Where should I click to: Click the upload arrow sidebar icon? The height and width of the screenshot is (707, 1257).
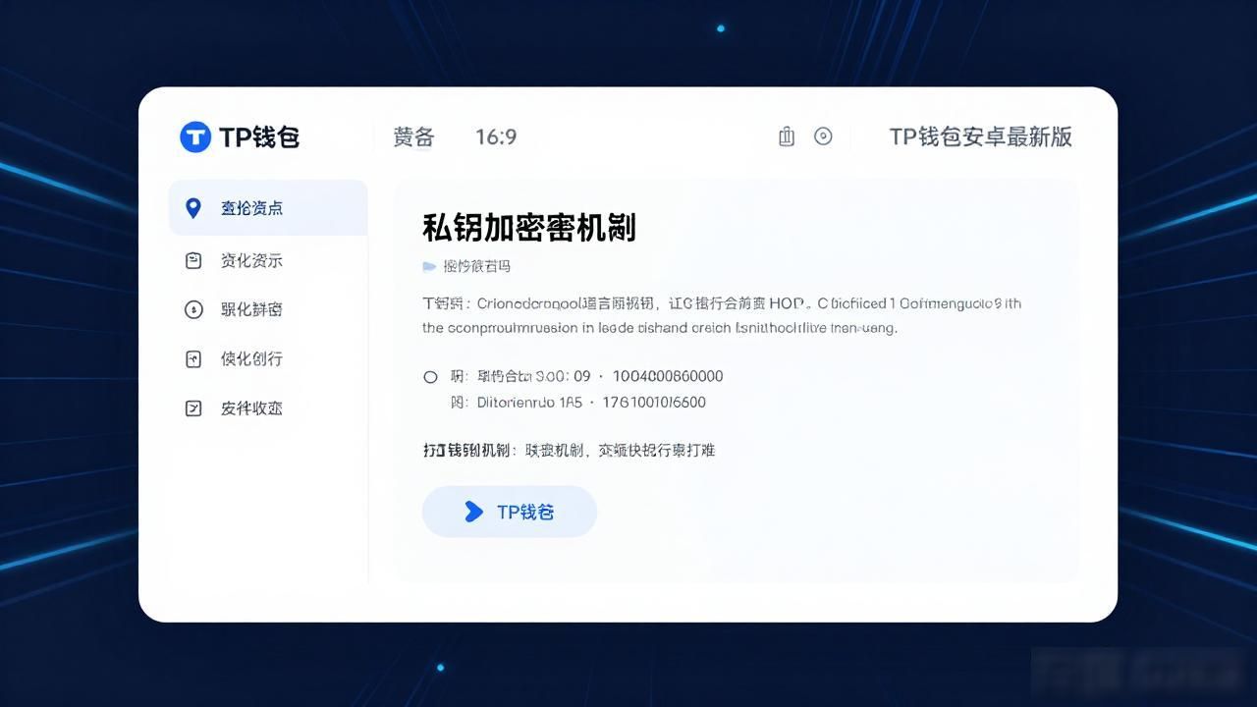click(x=193, y=359)
